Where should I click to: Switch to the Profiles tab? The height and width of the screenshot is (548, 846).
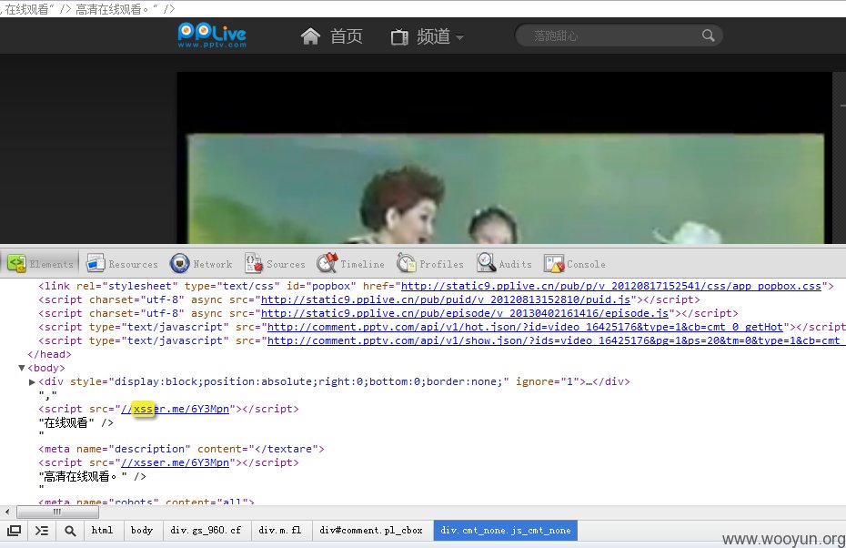coord(430,264)
